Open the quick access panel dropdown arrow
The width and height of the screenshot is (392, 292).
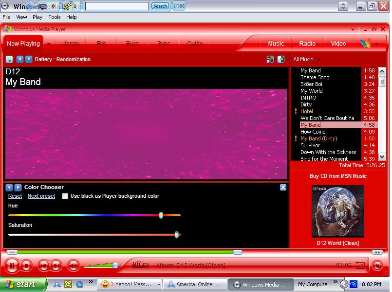(x=353, y=30)
